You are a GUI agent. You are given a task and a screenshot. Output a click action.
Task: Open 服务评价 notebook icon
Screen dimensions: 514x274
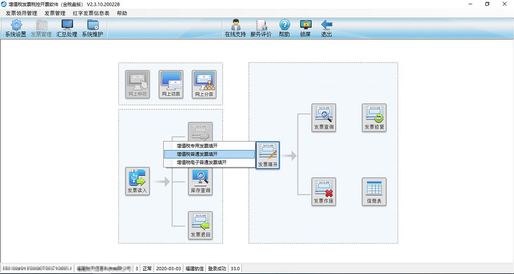(x=261, y=28)
